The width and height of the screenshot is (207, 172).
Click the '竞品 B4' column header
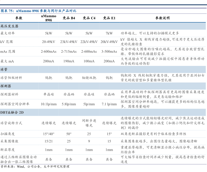69,18
